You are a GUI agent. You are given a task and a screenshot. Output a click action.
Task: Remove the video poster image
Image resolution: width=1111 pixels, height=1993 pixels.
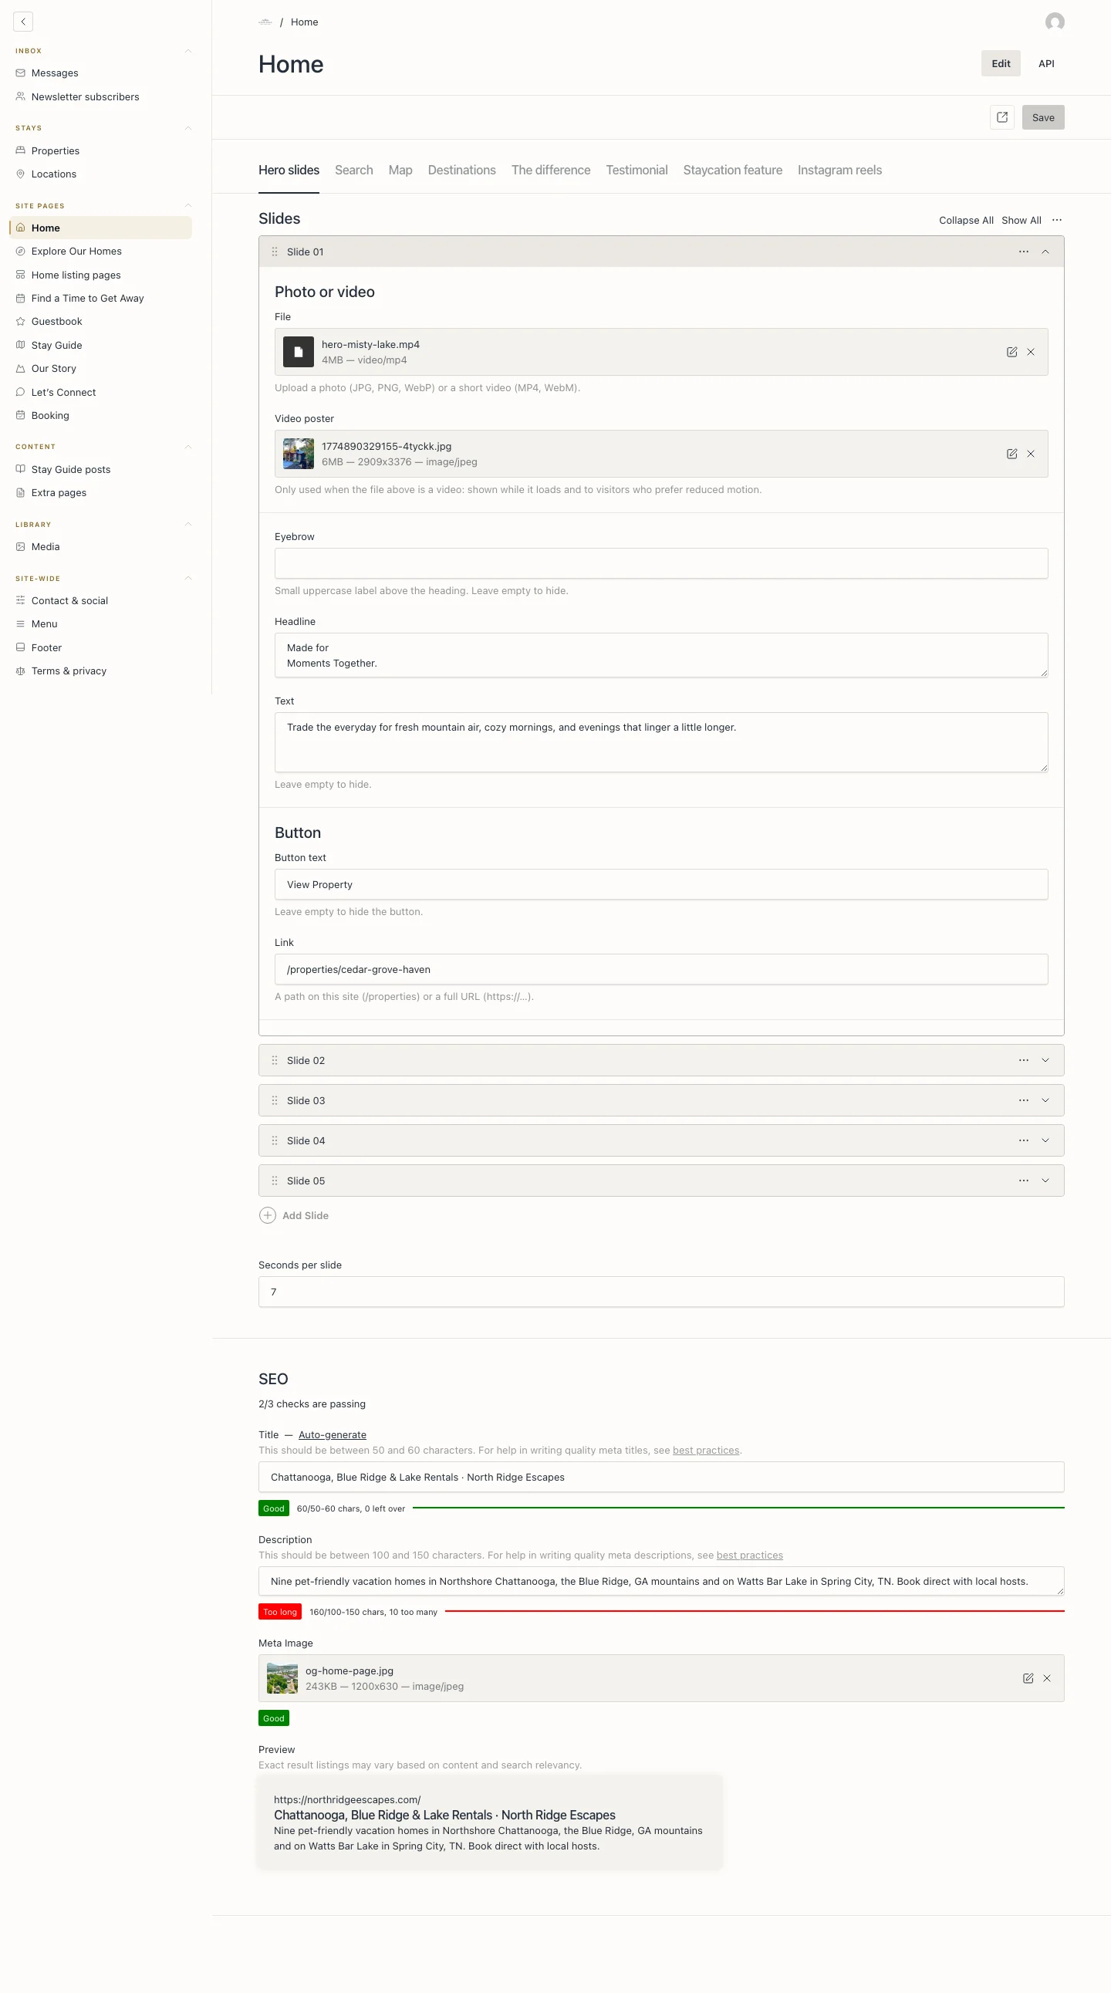tap(1031, 454)
